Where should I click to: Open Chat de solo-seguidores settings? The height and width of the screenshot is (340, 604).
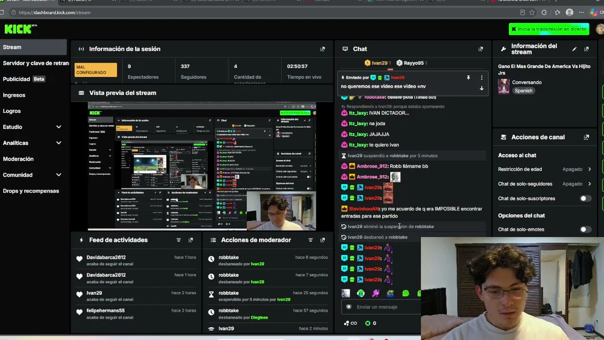(x=545, y=184)
